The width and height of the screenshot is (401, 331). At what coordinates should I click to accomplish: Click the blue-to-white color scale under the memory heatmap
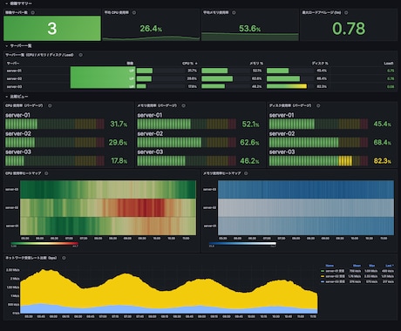click(242, 244)
